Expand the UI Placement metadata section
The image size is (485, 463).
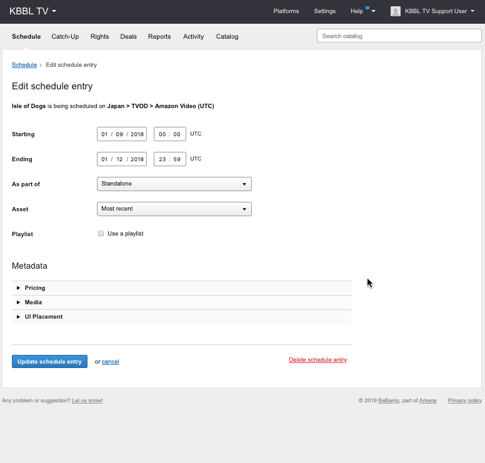(x=182, y=317)
